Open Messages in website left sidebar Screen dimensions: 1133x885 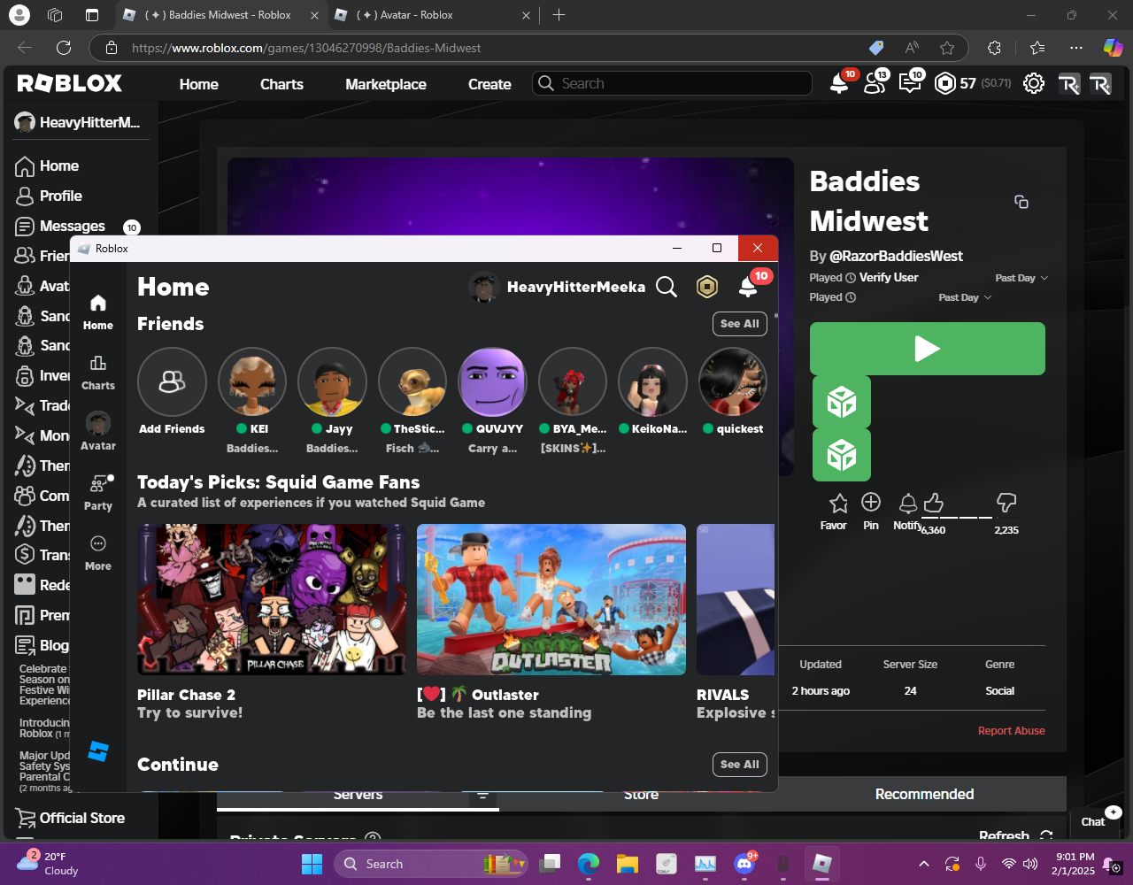(73, 226)
